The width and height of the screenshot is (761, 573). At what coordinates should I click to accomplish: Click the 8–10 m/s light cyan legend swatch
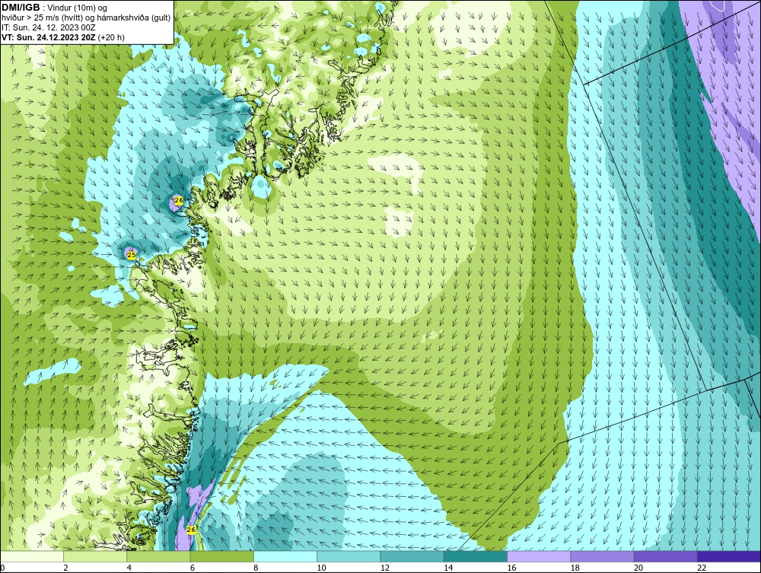(285, 556)
